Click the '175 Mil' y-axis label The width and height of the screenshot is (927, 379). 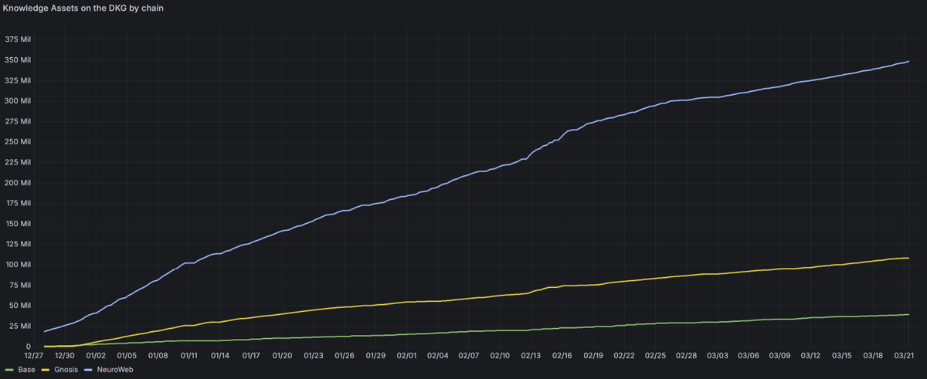point(17,203)
